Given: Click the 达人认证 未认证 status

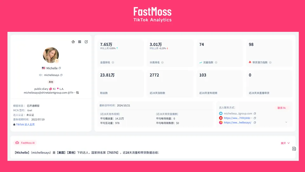Looking at the screenshot, I should click(x=30, y=115).
